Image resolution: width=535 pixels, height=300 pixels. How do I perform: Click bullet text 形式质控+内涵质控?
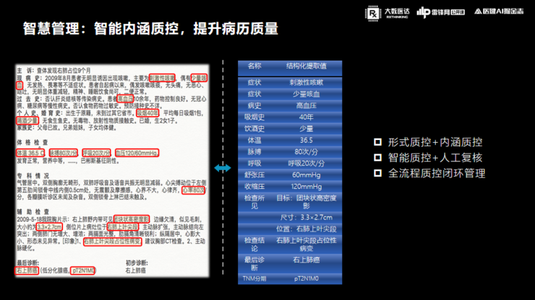pyautogui.click(x=435, y=142)
